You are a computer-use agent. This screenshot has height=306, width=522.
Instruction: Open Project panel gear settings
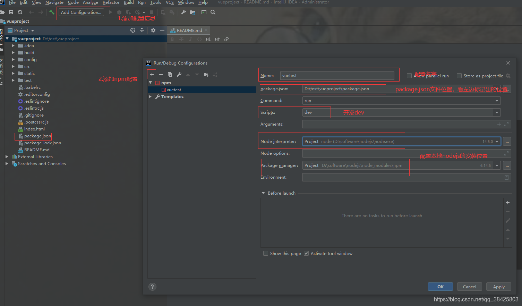[x=153, y=30]
